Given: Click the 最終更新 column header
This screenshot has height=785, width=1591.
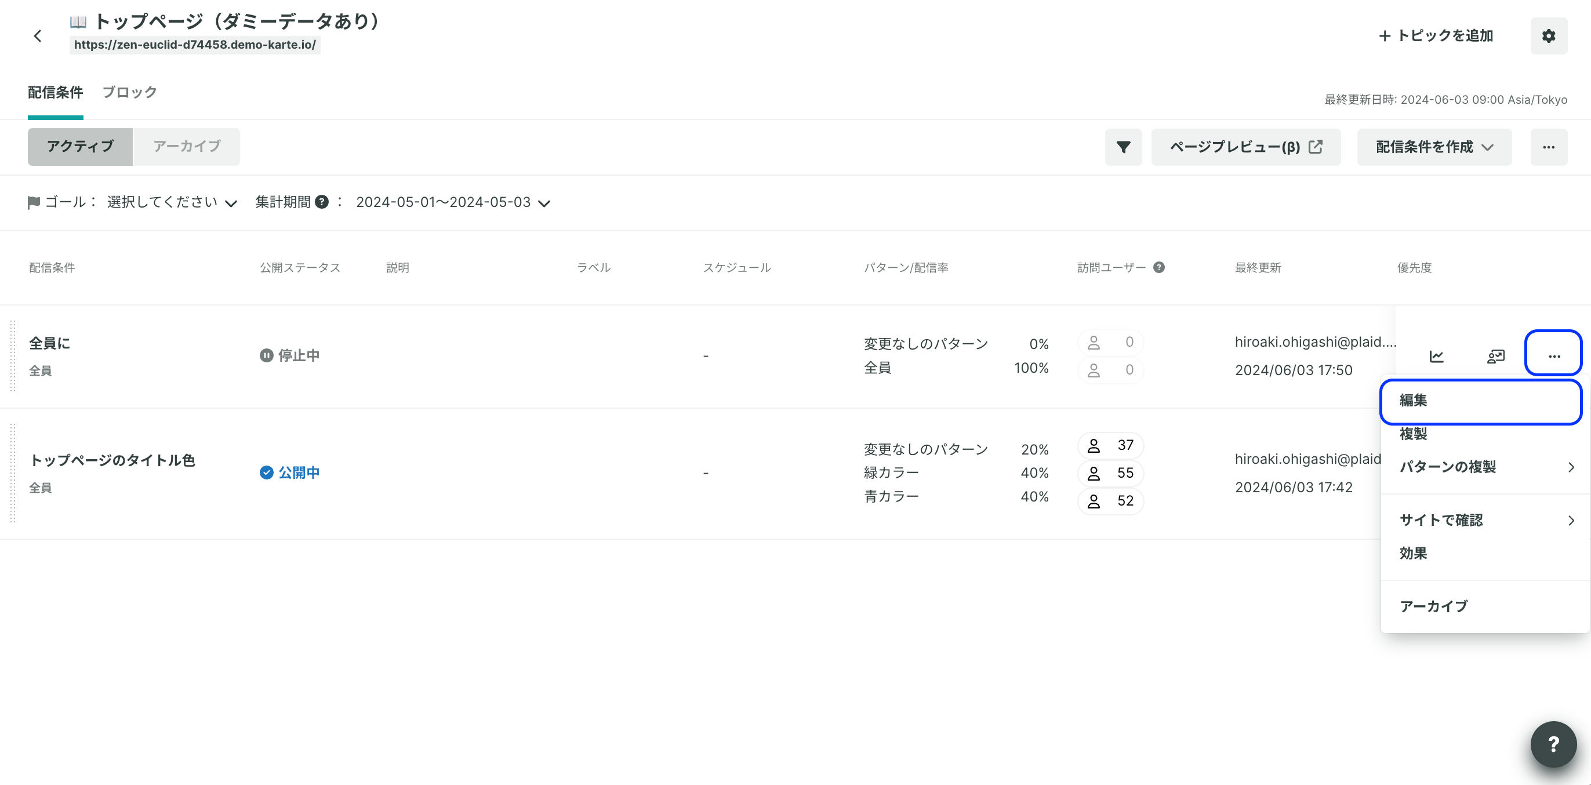Looking at the screenshot, I should pyautogui.click(x=1258, y=267).
